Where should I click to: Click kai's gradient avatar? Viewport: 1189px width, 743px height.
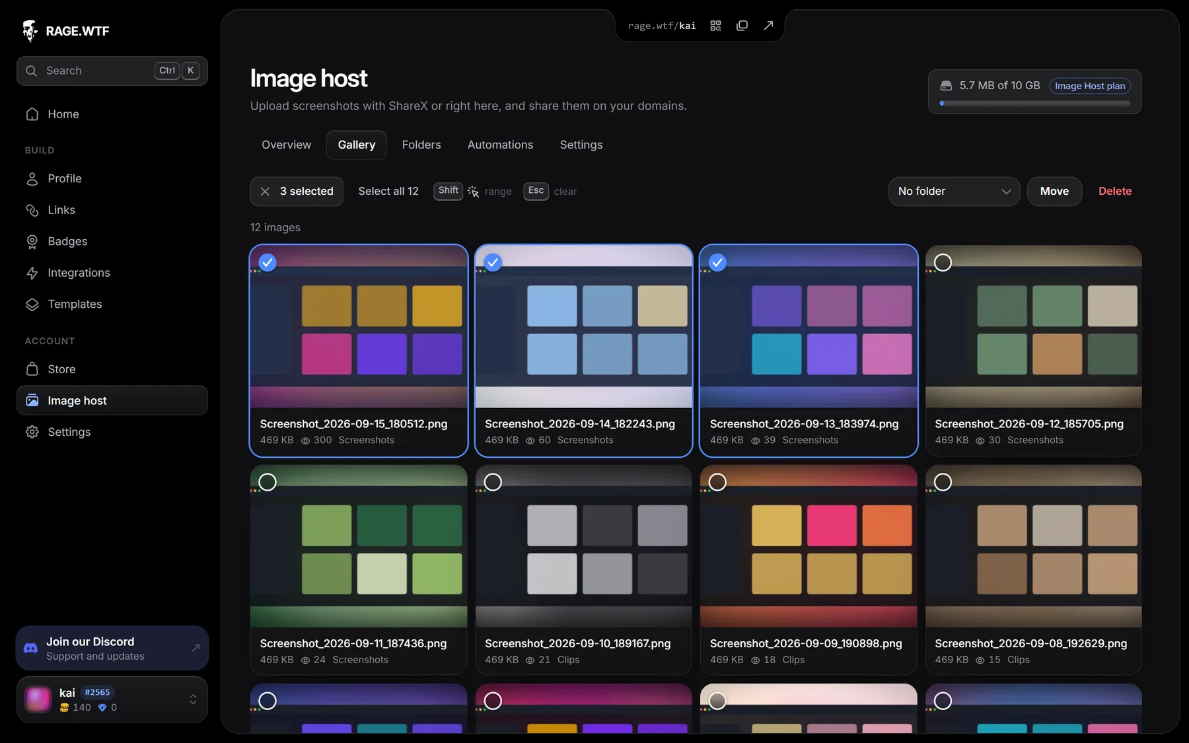click(38, 699)
